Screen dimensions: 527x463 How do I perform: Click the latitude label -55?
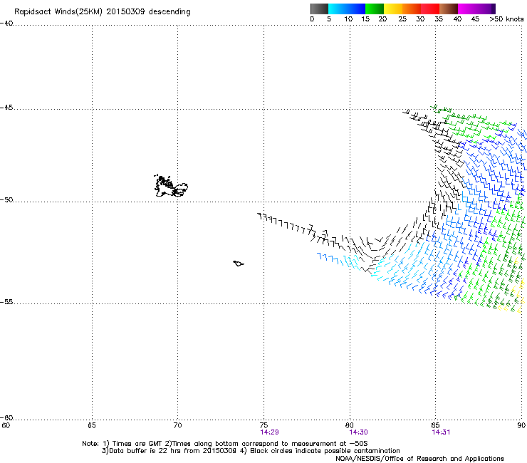pos(6,302)
